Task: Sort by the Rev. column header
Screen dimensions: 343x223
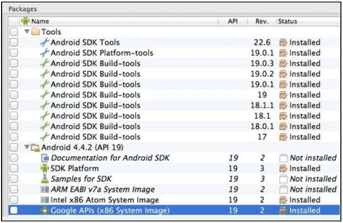Action: pyautogui.click(x=262, y=21)
